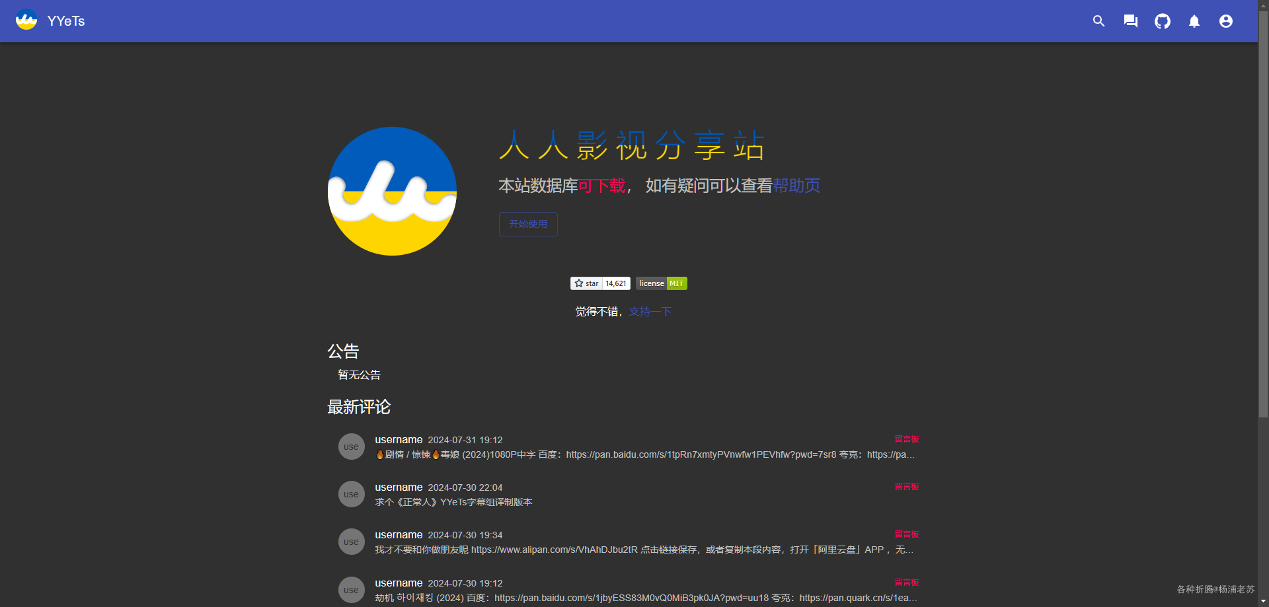Open 留言板 tag on the 07-31 19:12 comment

pos(907,439)
